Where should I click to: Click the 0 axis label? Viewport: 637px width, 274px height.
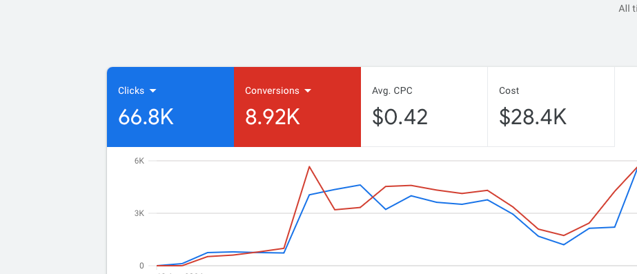tap(141, 266)
